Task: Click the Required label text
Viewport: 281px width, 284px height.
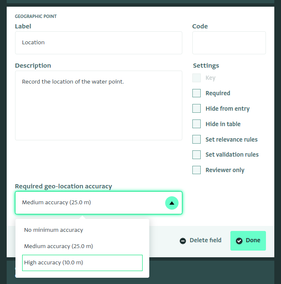Action: pos(218,93)
